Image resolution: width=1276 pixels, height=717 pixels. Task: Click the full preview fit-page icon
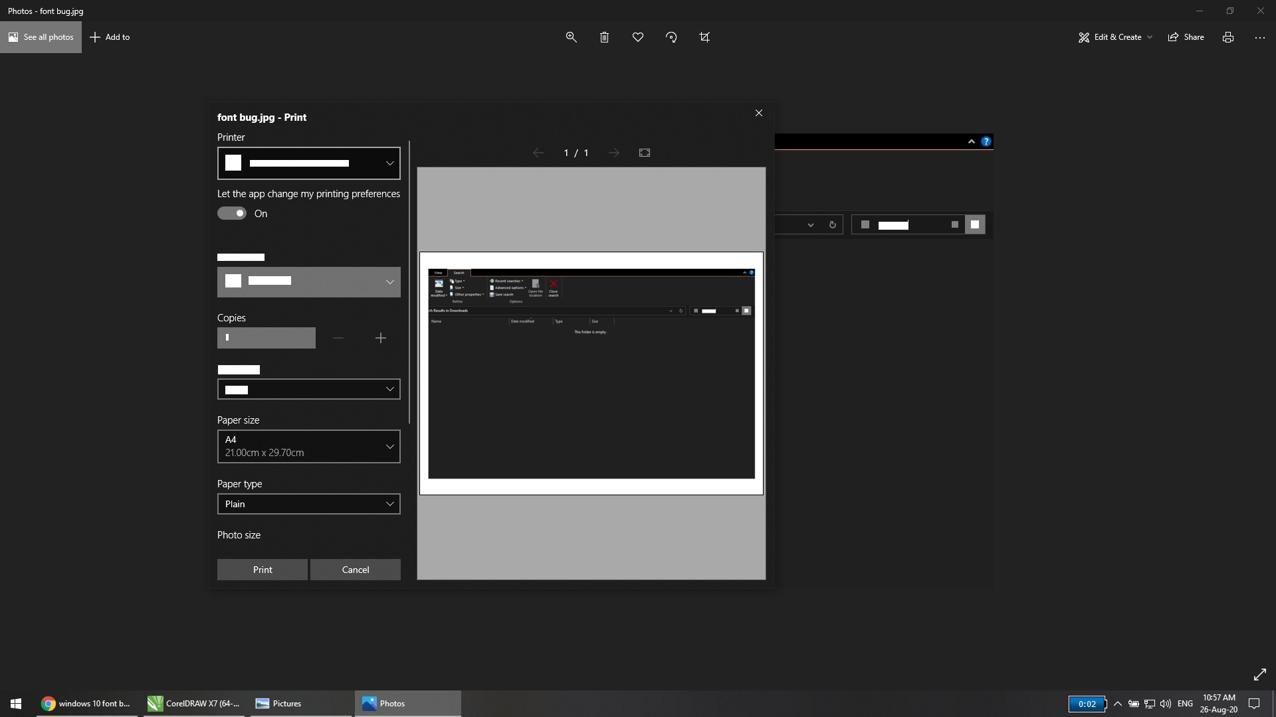645,153
